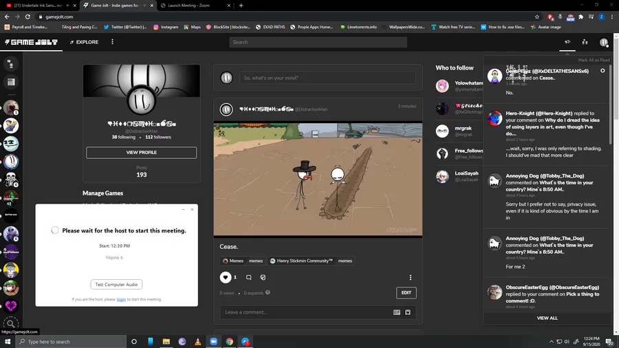This screenshot has height=348, width=619.
Task: Open the friends list icon in top bar
Action: (x=585, y=42)
